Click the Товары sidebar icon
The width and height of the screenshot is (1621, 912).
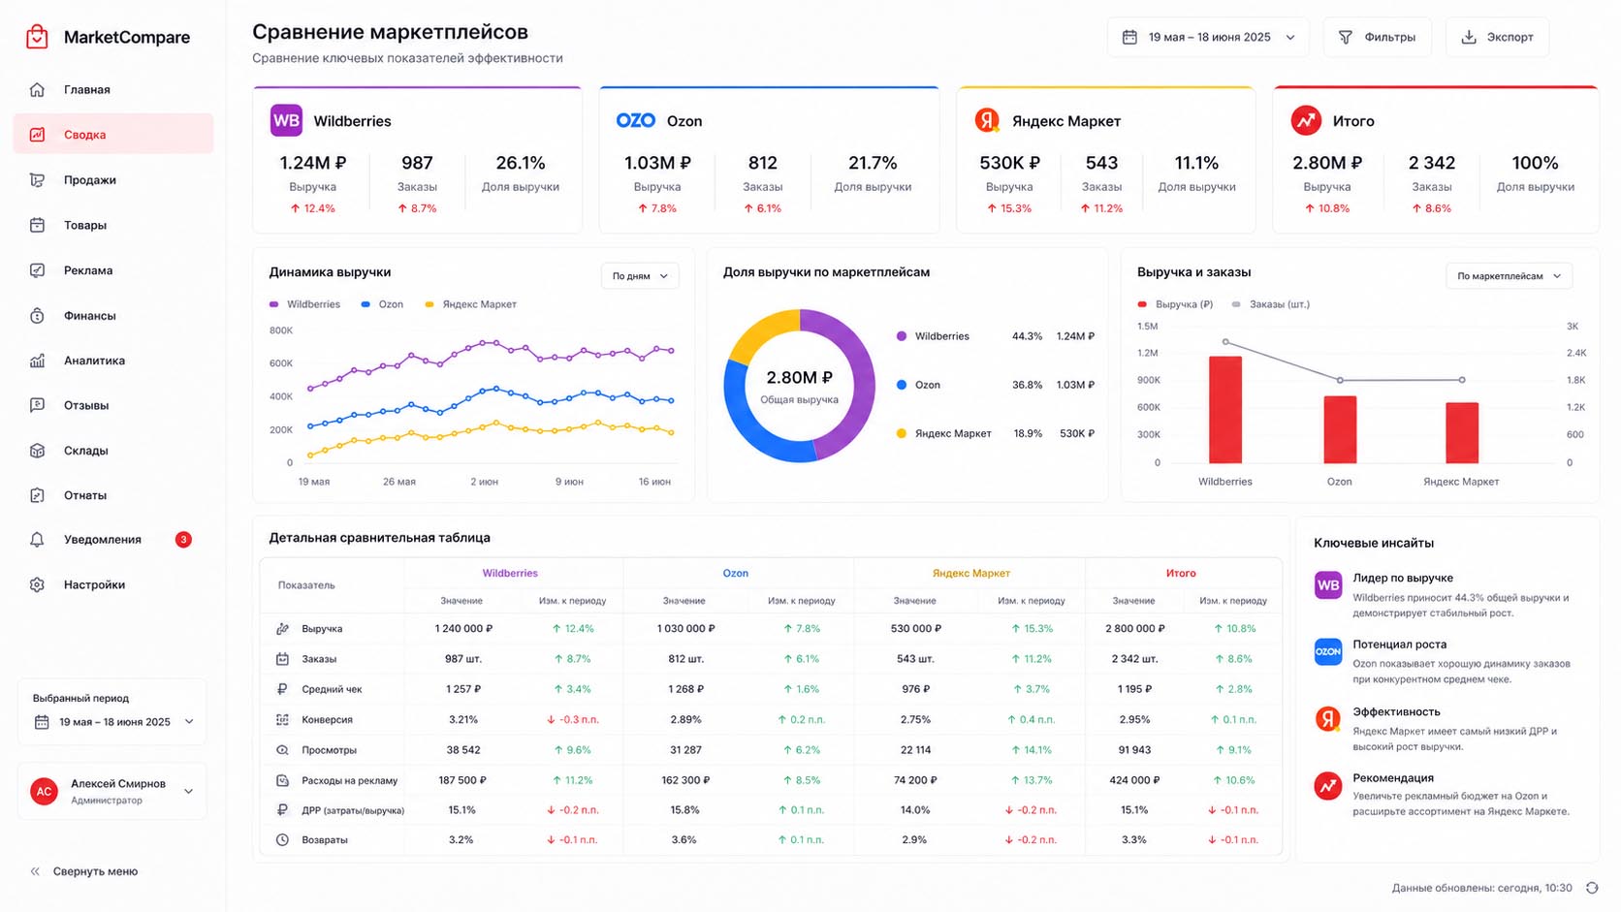37,225
